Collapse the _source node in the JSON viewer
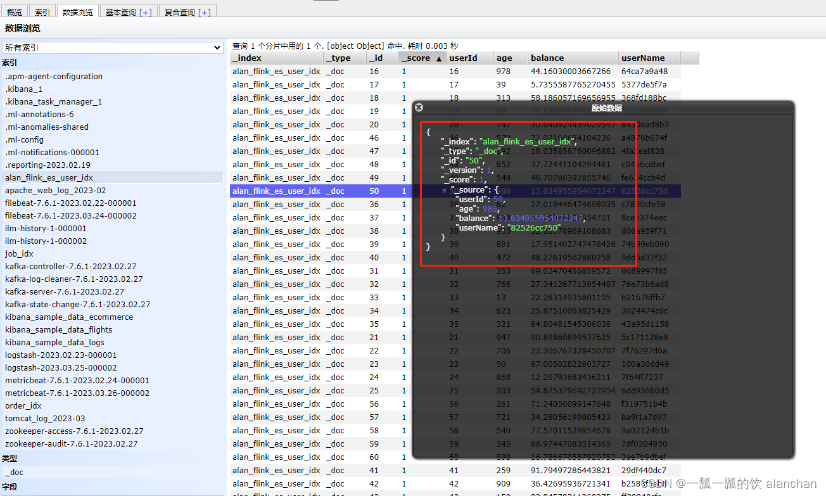This screenshot has height=496, width=826. pyautogui.click(x=445, y=189)
